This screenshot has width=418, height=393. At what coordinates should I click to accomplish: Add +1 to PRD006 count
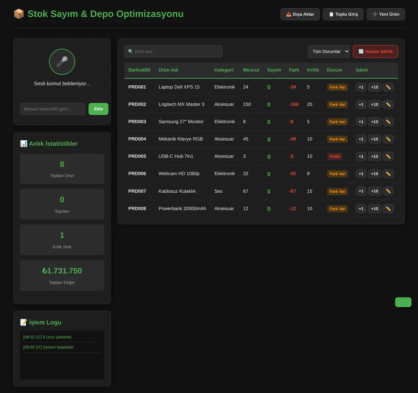(x=361, y=174)
